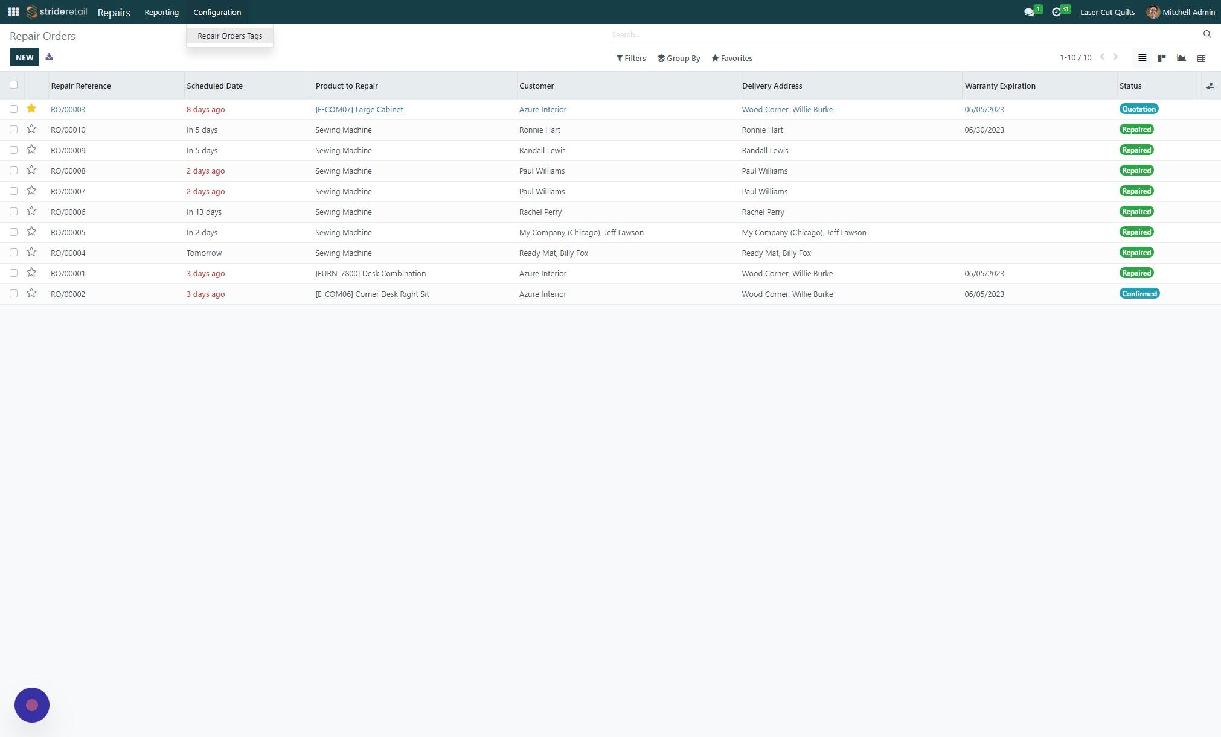
Task: Click Sort by Delivery Address column header
Action: [772, 86]
